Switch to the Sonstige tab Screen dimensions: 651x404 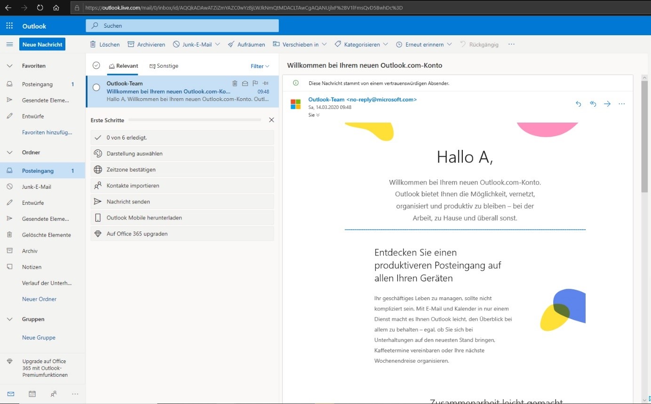click(164, 66)
